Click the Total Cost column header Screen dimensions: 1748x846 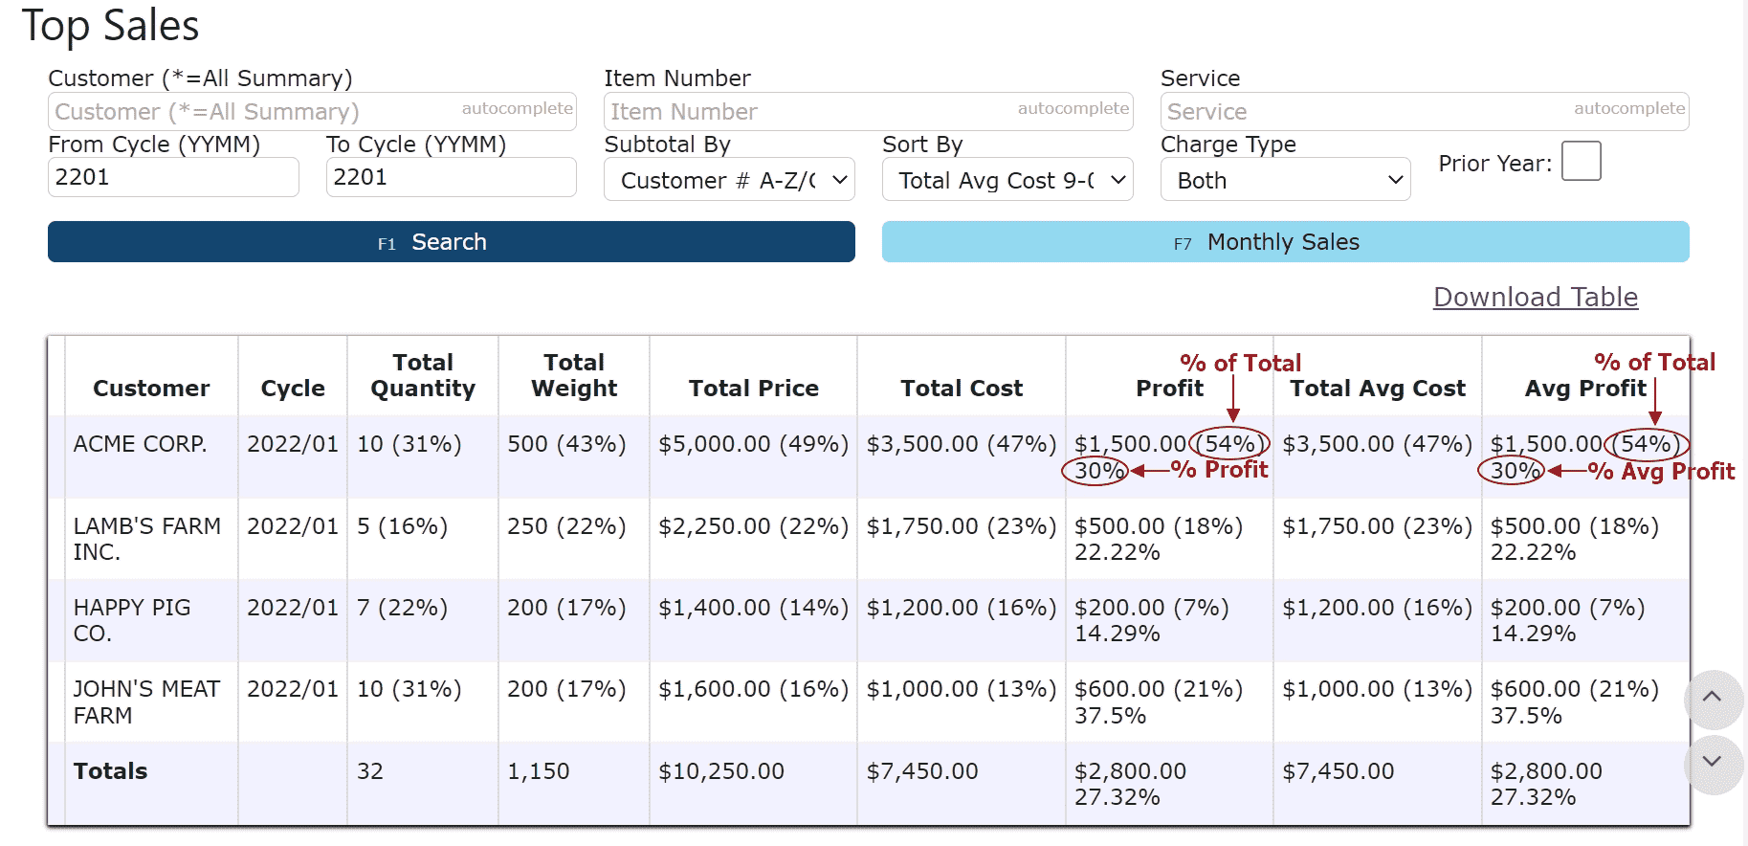[962, 389]
